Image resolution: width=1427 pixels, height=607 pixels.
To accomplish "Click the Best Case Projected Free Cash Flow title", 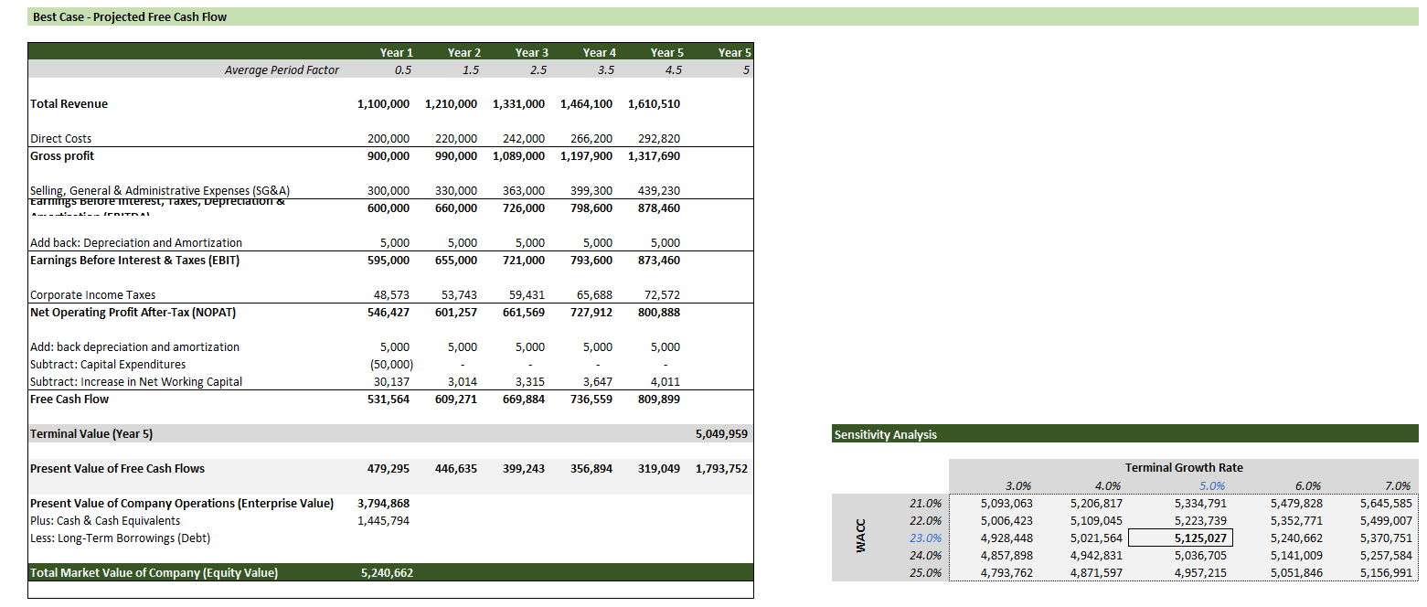I will click(130, 16).
